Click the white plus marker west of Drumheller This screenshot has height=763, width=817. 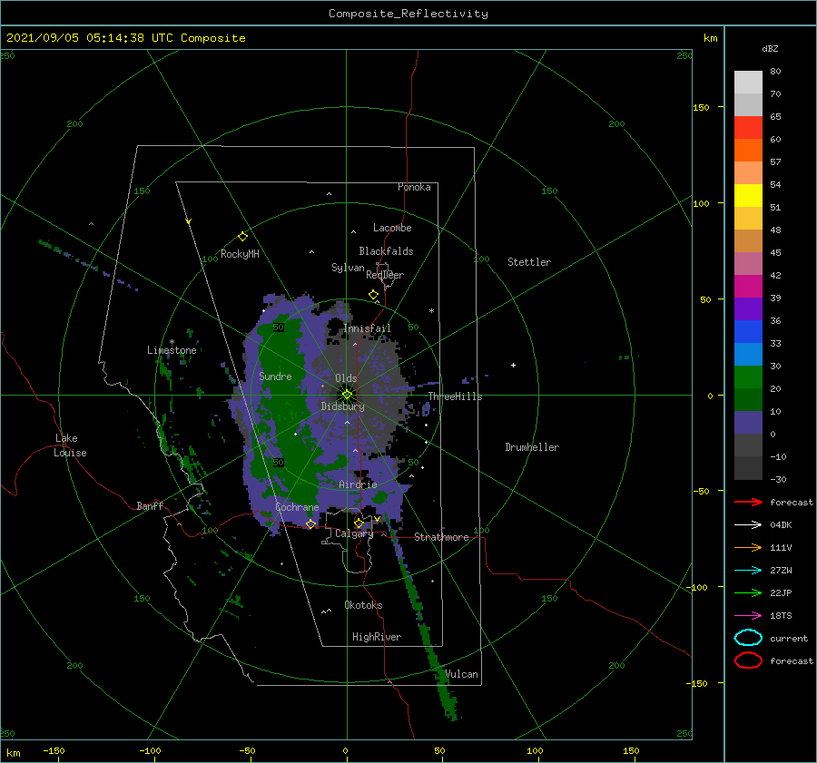(x=513, y=365)
